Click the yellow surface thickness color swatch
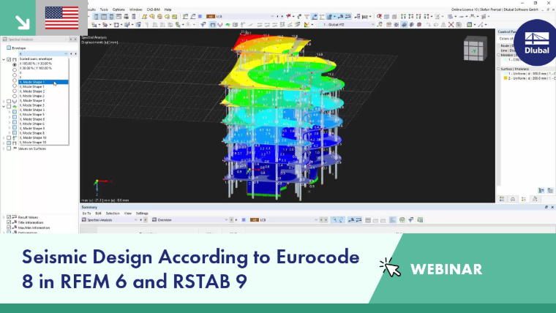The width and height of the screenshot is (556, 313). 506,78
